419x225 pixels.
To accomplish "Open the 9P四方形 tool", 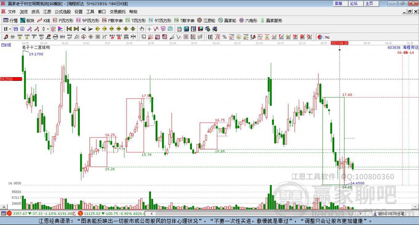I will pos(88,20).
